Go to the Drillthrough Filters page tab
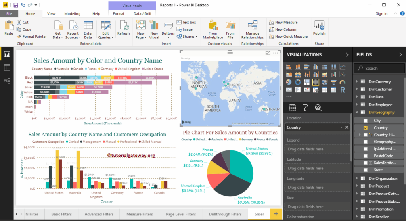The width and height of the screenshot is (406, 221). (225, 214)
